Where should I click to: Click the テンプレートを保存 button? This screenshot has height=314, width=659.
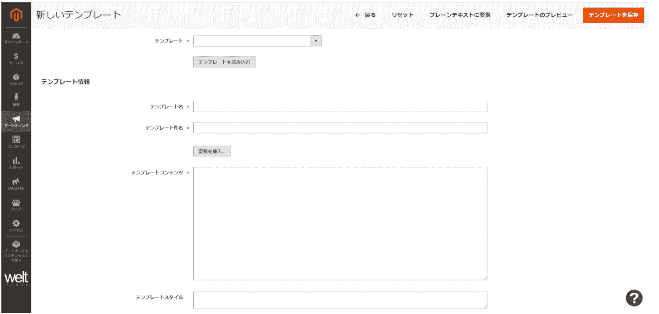[x=613, y=15]
